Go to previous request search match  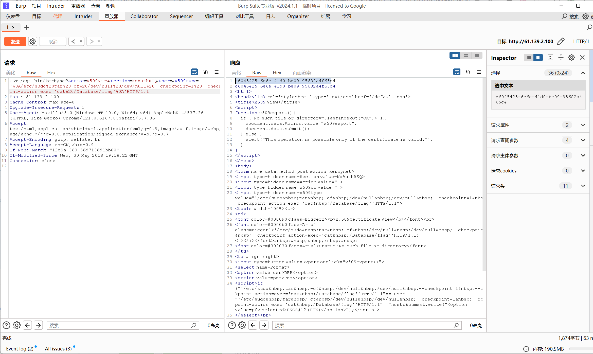click(x=27, y=325)
